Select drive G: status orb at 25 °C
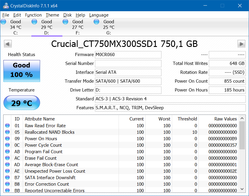The width and height of the screenshot is (249, 196). [x=96, y=22]
